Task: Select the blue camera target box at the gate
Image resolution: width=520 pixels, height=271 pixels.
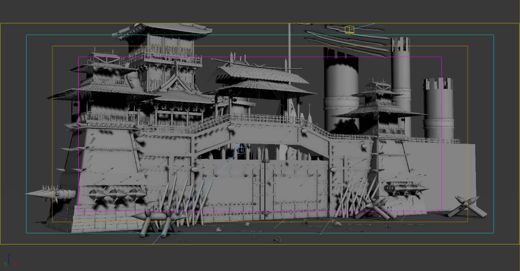Action: 240,151
